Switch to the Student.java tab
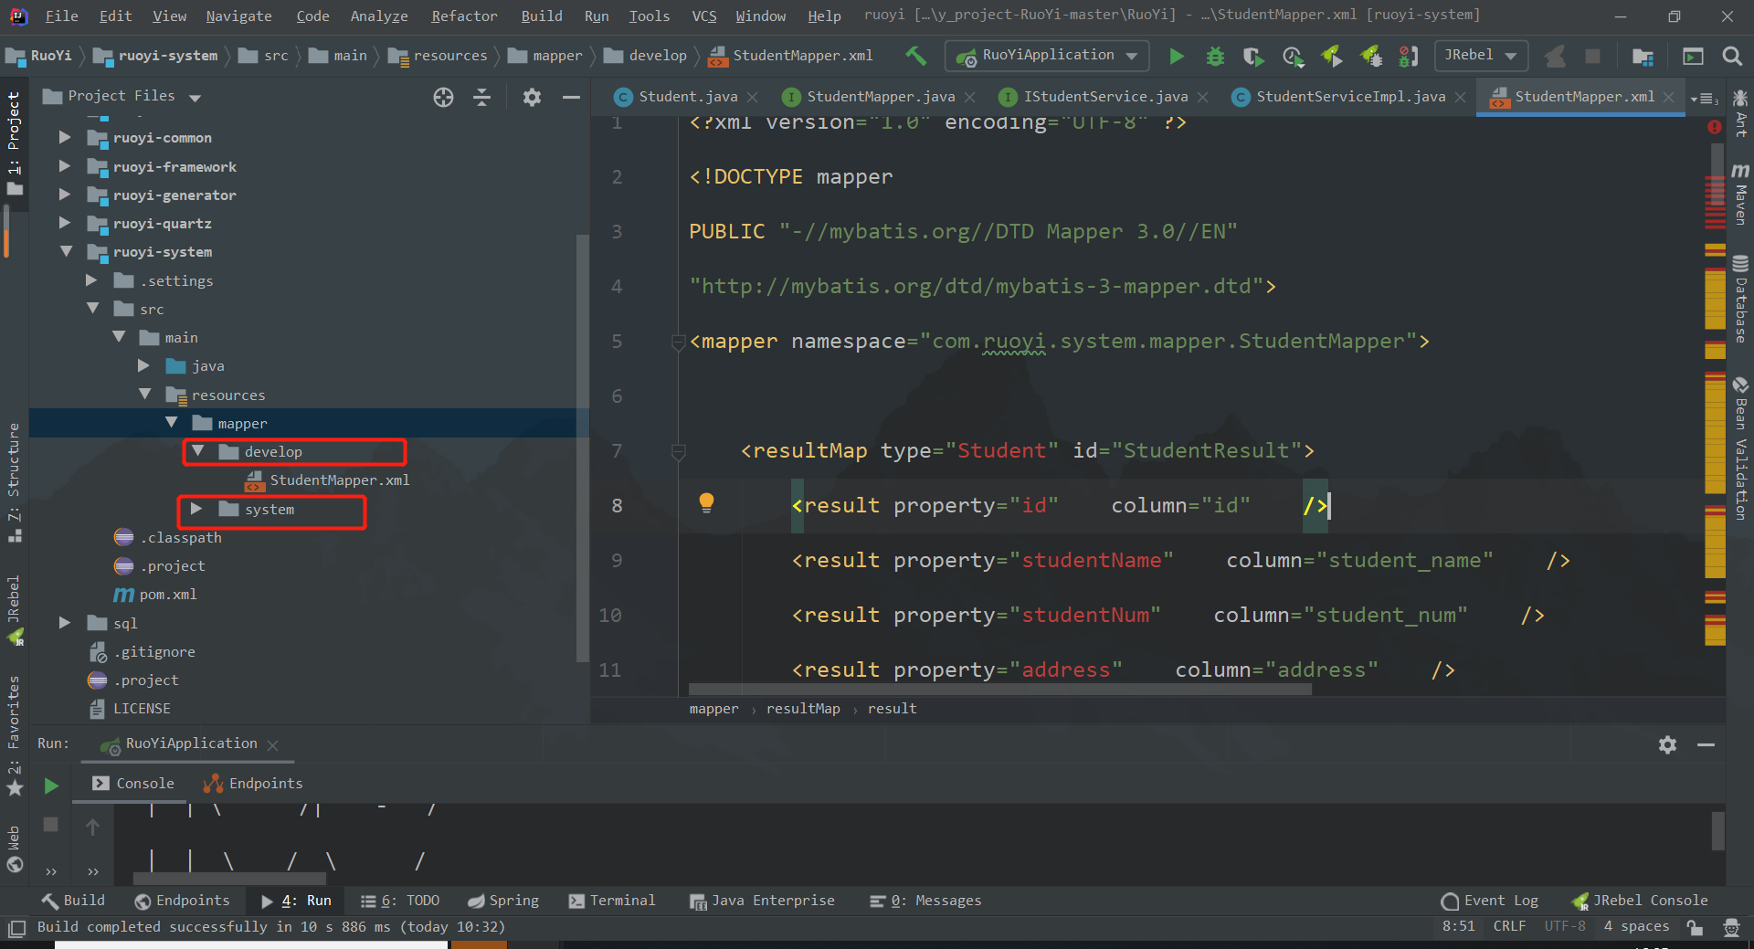 [687, 97]
